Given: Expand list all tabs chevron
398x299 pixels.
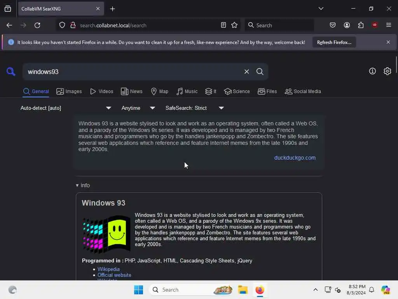Looking at the screenshot, I should (321, 9).
